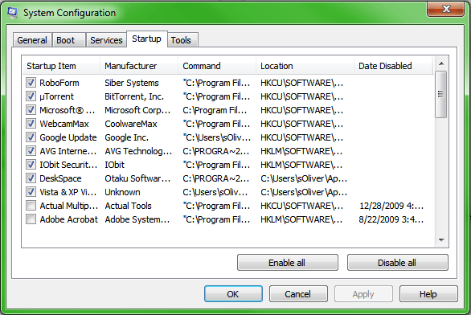Uncheck the RoboForm startup item
471x315 pixels.
click(31, 83)
